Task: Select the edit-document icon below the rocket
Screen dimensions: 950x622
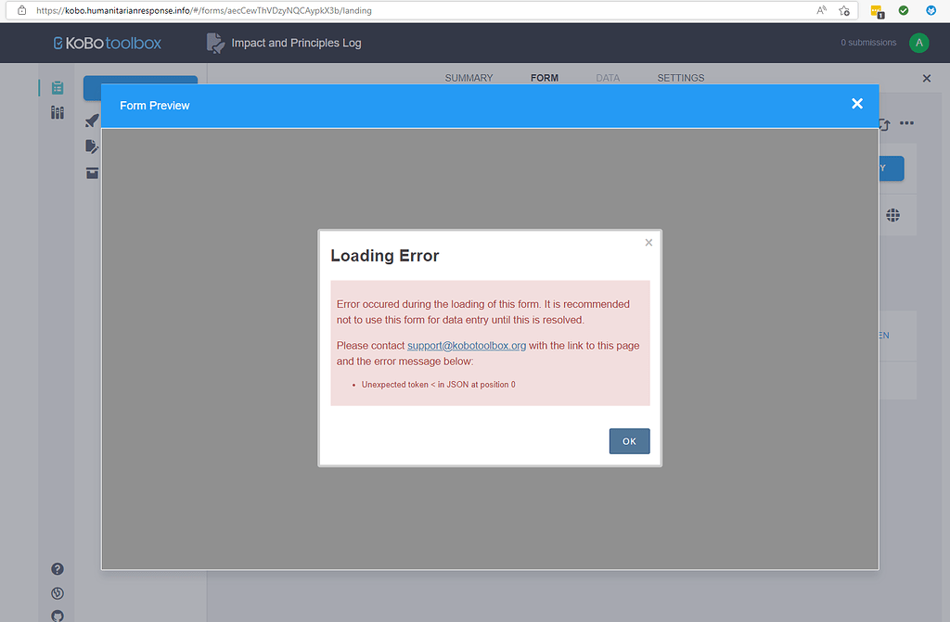Action: 90,146
